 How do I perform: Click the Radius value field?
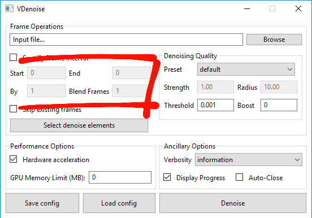pos(279,87)
